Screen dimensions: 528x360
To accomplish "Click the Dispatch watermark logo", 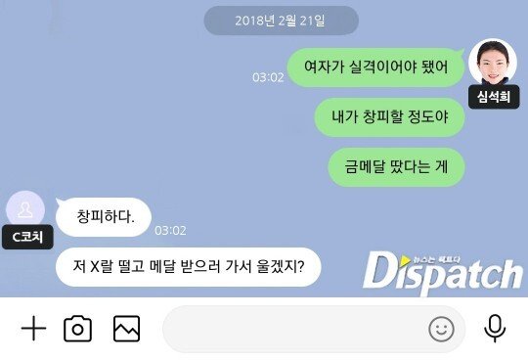I will click(x=442, y=274).
